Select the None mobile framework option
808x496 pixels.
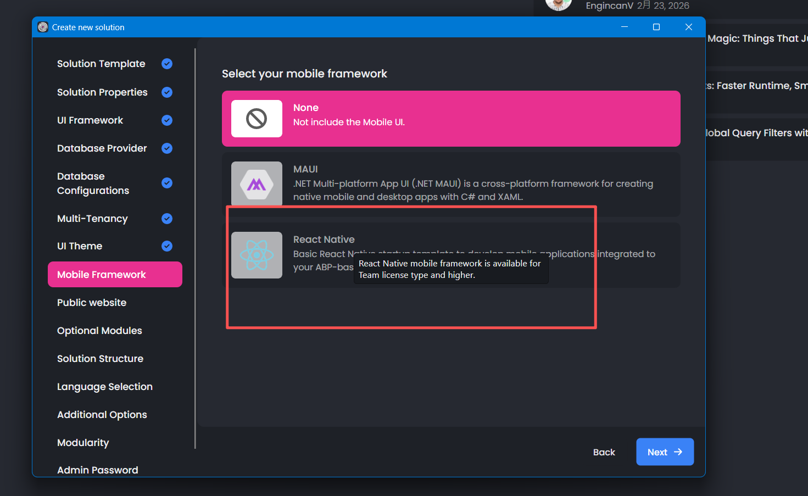(x=450, y=119)
